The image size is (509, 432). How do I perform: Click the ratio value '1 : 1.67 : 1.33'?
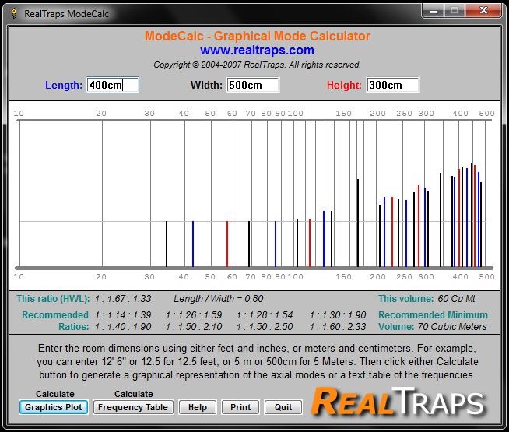(123, 299)
